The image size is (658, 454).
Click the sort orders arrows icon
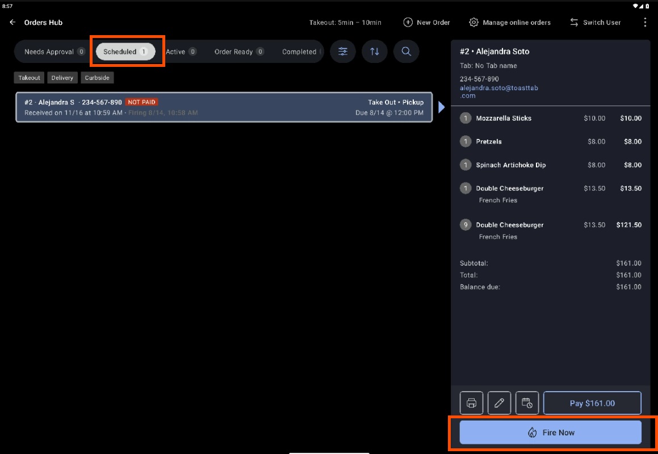pos(375,52)
